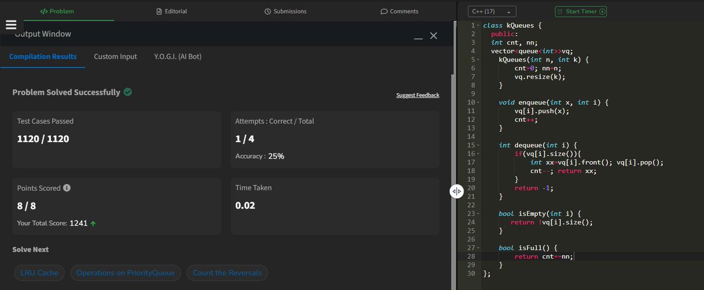Close the Output Window with the X icon

coord(434,36)
